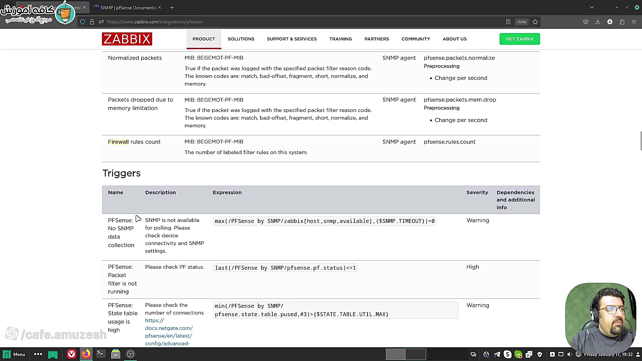The width and height of the screenshot is (642, 361).
Task: Open the Manjaro Menu launcher
Action: pyautogui.click(x=14, y=354)
